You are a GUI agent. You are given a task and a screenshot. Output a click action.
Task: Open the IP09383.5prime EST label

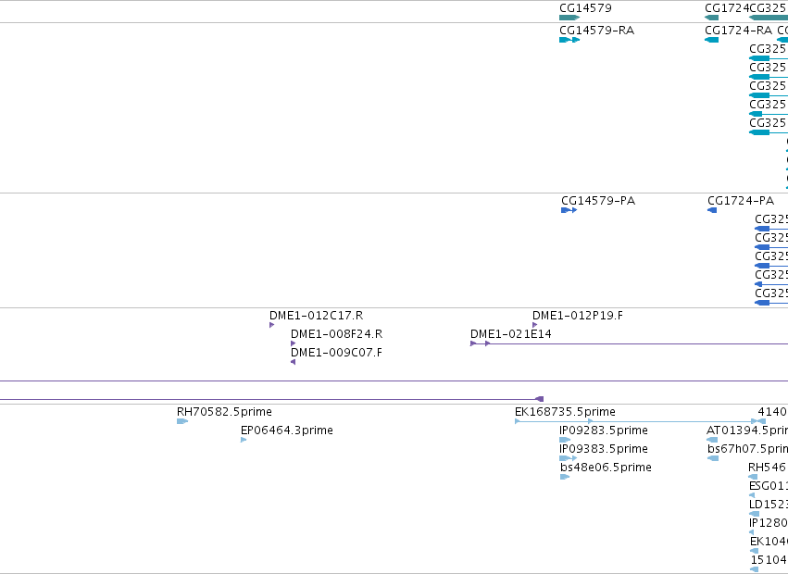point(604,449)
